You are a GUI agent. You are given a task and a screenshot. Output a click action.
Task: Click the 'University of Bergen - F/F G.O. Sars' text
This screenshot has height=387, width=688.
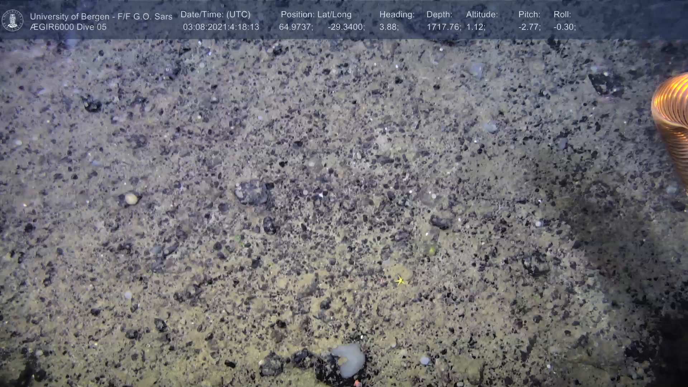pyautogui.click(x=101, y=16)
